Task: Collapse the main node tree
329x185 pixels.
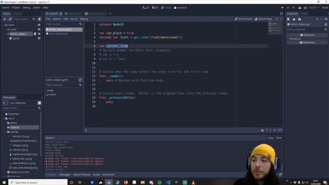Action: [4, 25]
